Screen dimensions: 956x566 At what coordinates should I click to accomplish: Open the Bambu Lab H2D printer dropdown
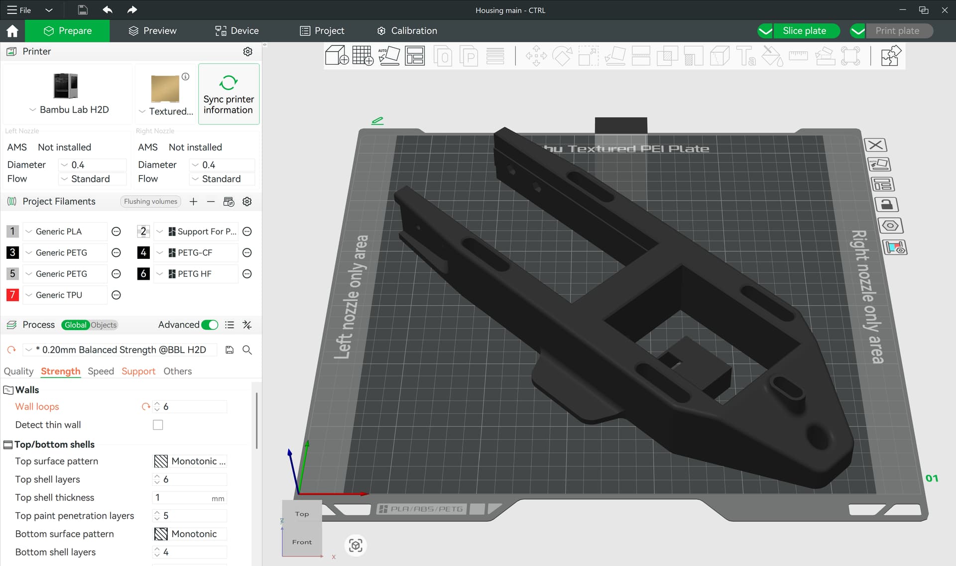point(69,110)
